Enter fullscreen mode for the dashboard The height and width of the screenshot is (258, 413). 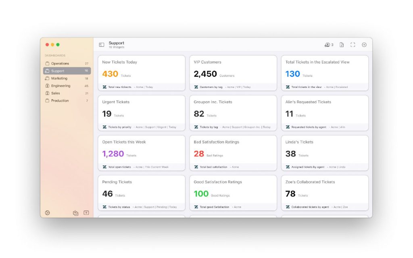[x=353, y=45]
